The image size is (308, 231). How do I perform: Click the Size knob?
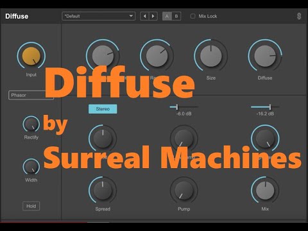pyautogui.click(x=211, y=56)
